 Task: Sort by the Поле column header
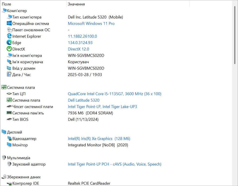(x=33, y=4)
